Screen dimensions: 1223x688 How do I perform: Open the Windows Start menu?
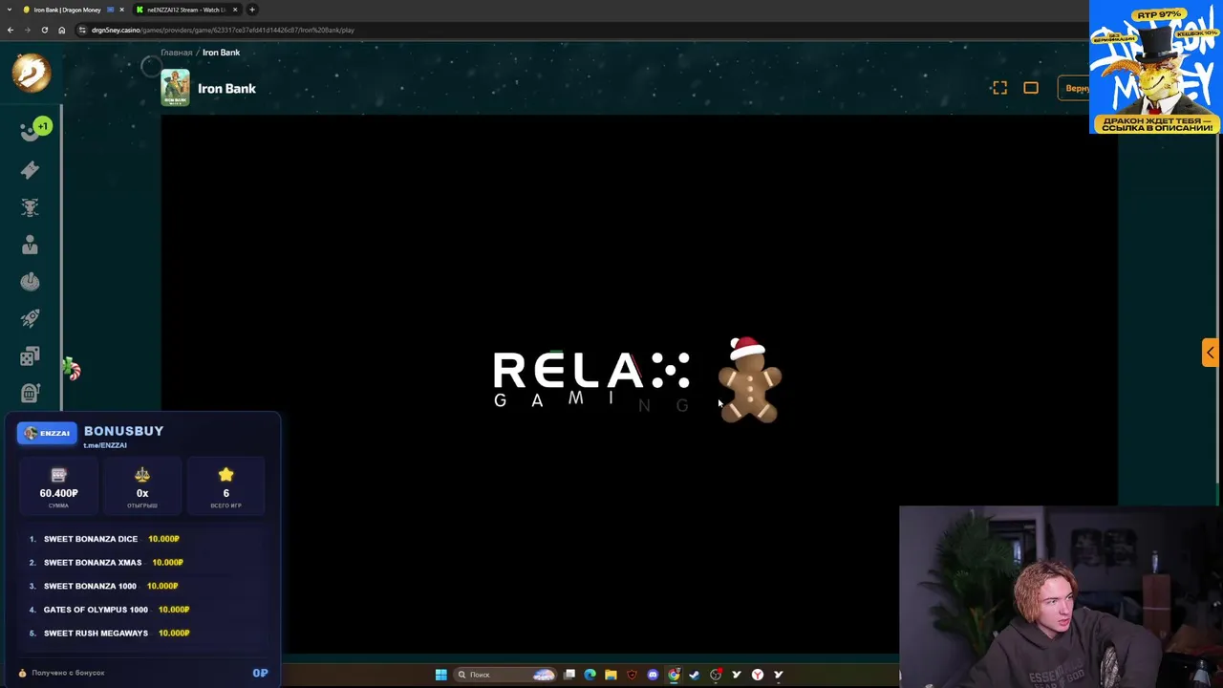pyautogui.click(x=440, y=675)
